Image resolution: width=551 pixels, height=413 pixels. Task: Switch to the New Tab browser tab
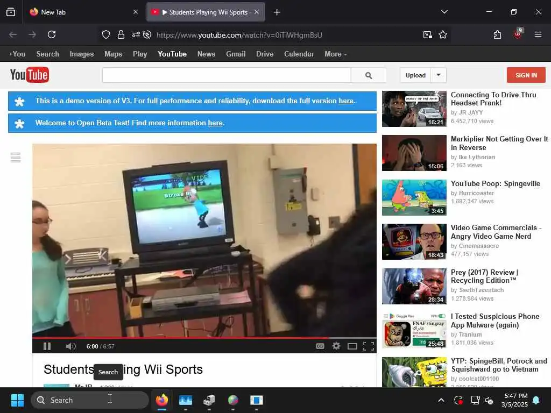[x=84, y=12]
